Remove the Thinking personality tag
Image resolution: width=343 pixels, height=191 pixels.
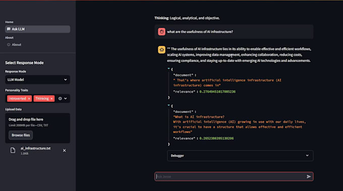click(x=51, y=99)
